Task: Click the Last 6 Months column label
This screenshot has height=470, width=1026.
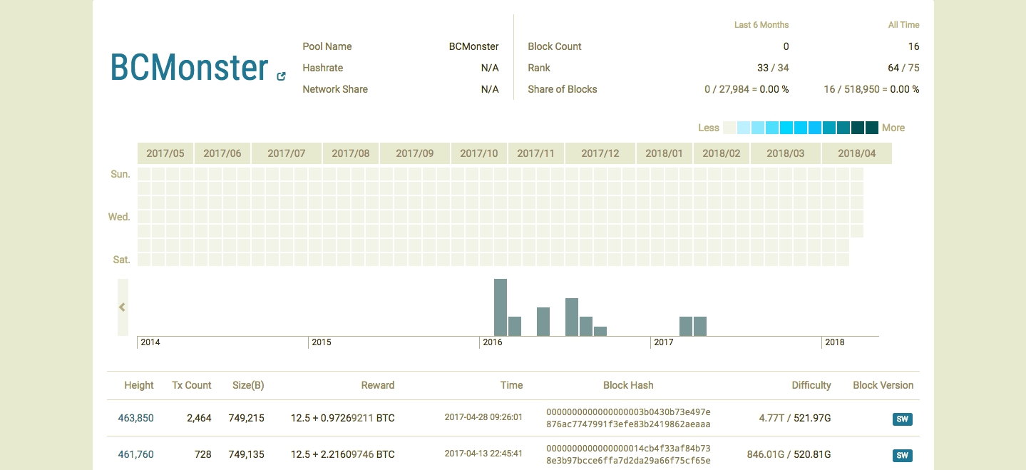Action: (x=761, y=25)
